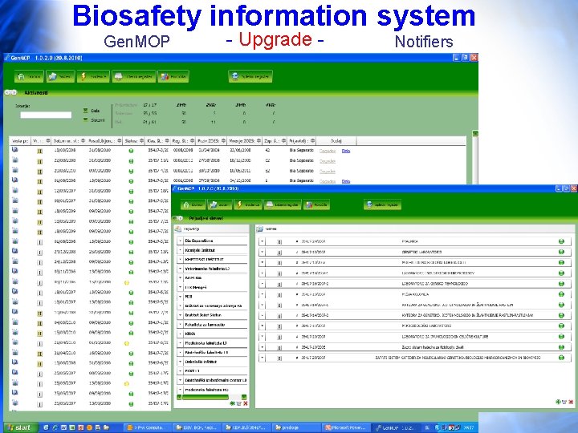Sort by Prijavitelj column header

pyautogui.click(x=302, y=140)
